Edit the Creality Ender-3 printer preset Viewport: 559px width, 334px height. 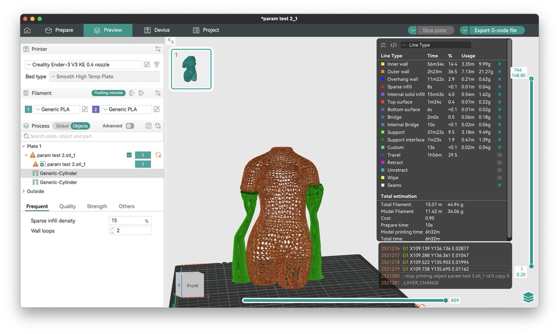tap(147, 65)
